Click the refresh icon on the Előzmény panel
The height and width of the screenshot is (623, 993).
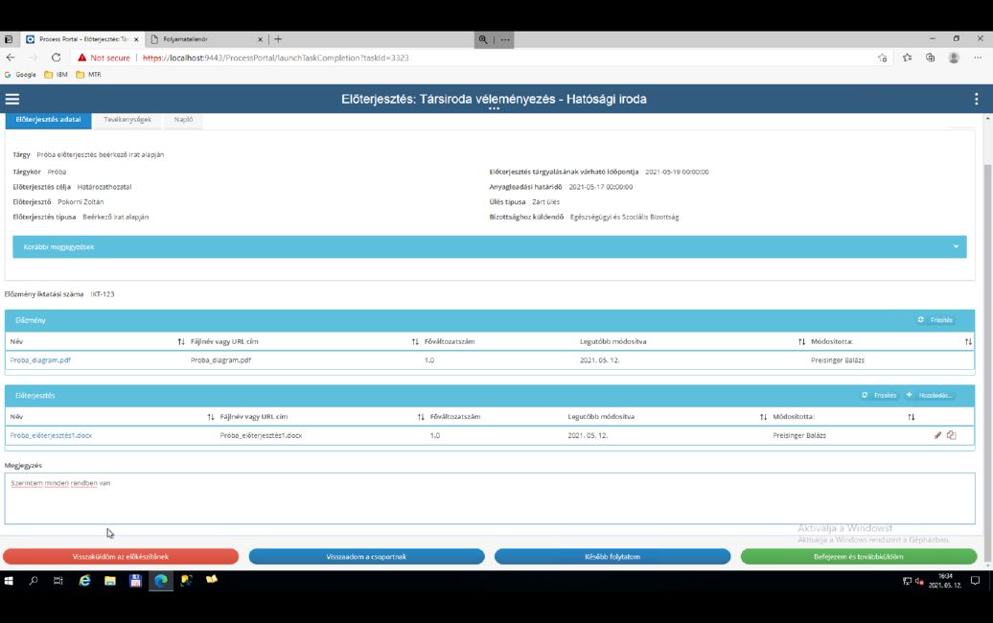[x=920, y=320]
